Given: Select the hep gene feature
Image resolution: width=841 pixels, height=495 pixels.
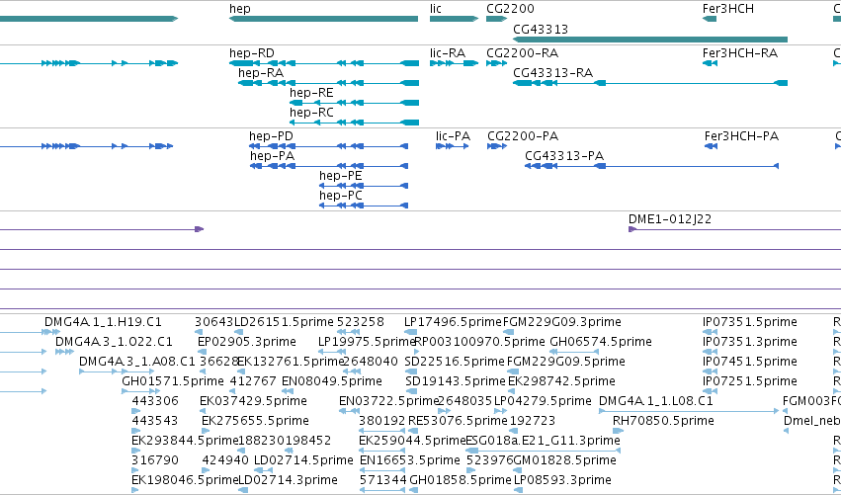Looking at the screenshot, I should click(323, 19).
